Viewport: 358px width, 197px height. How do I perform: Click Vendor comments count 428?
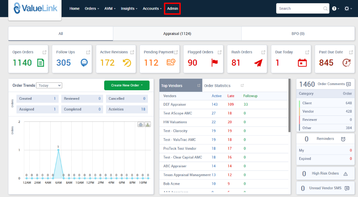[349, 111]
